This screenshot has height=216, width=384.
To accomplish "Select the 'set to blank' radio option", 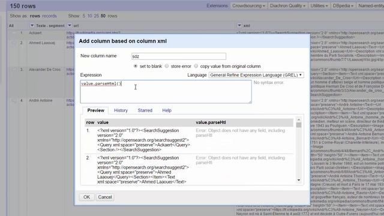I will (136, 66).
